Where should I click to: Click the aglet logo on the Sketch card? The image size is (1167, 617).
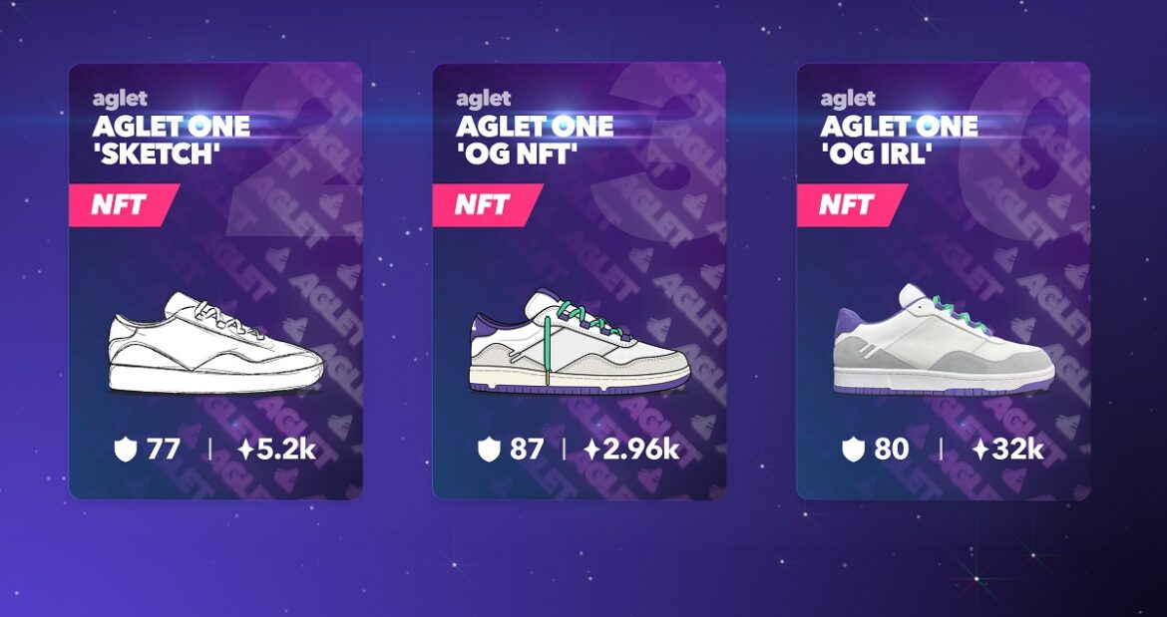click(x=120, y=98)
